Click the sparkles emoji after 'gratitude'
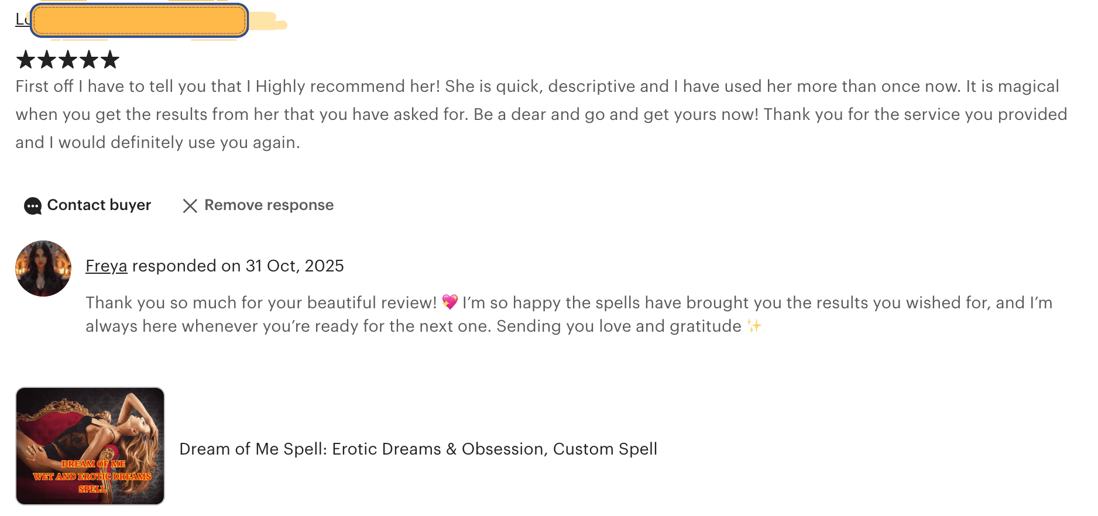This screenshot has width=1098, height=516. pyautogui.click(x=754, y=326)
